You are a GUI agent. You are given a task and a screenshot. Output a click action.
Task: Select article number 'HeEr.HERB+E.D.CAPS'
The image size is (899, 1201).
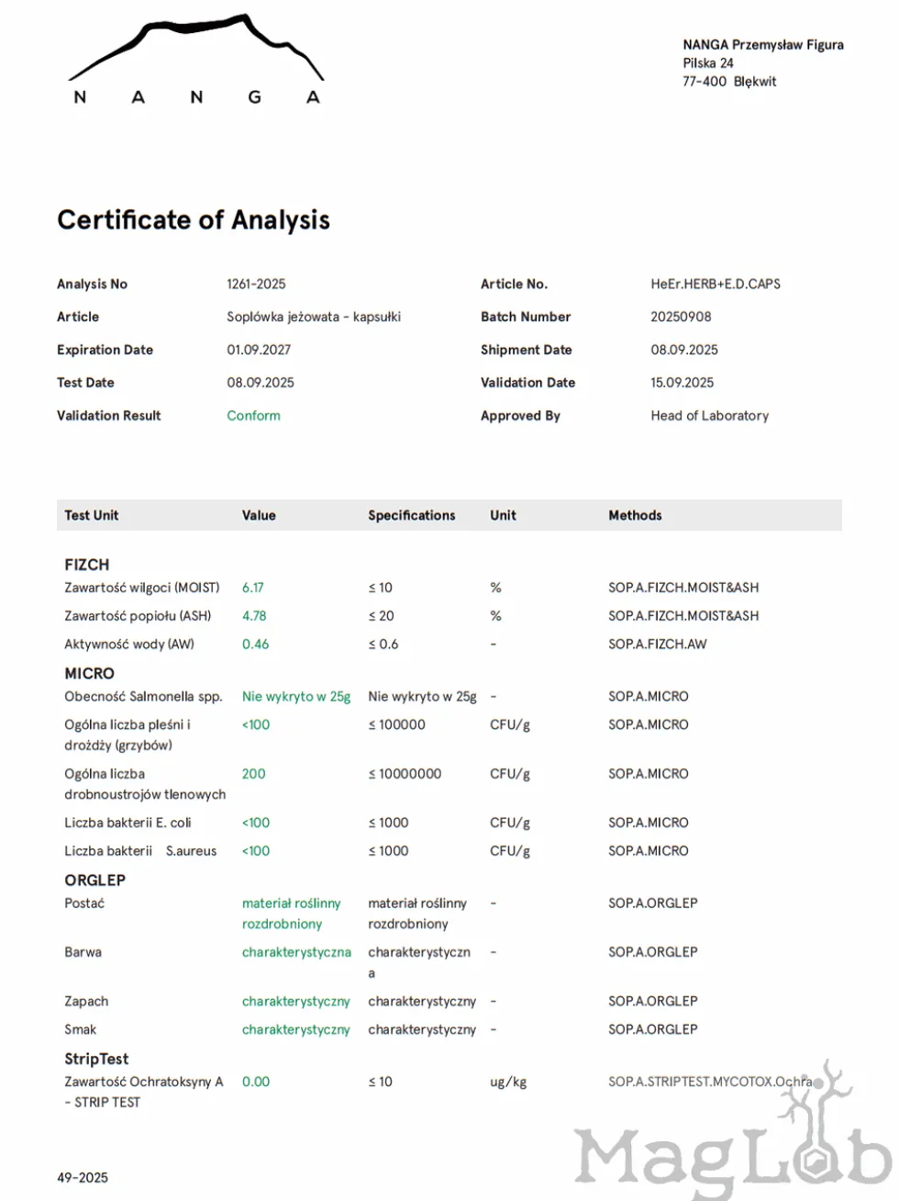coord(716,284)
